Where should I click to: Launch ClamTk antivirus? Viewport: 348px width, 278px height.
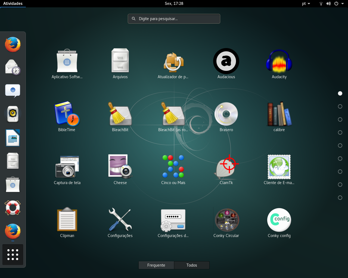(x=226, y=167)
